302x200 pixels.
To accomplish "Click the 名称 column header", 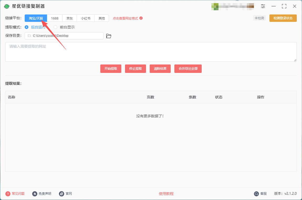I will [x=12, y=97].
